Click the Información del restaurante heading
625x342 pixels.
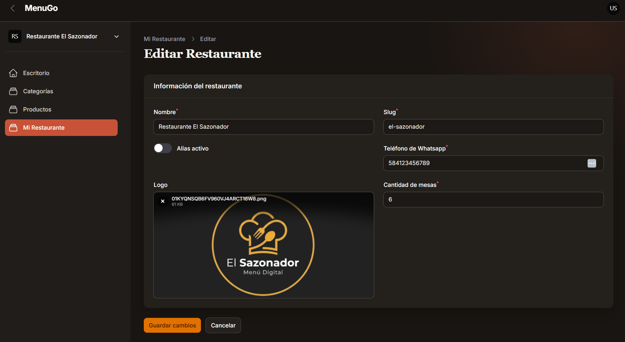point(198,86)
